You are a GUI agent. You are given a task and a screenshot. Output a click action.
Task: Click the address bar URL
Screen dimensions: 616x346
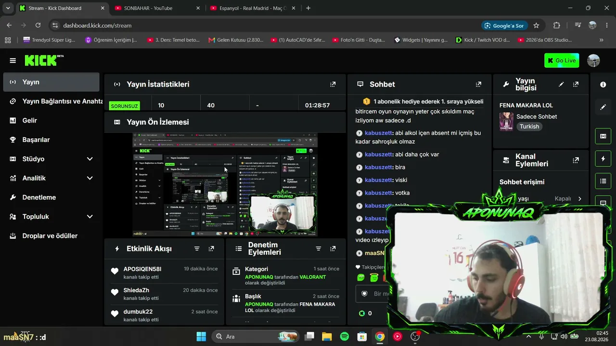97,25
